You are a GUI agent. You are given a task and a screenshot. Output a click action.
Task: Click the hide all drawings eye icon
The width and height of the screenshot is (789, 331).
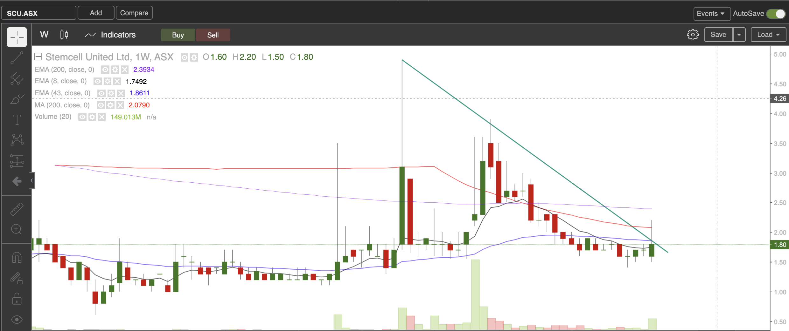click(x=17, y=320)
